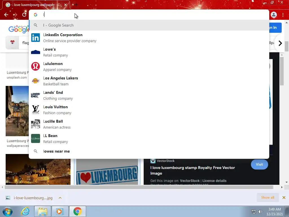Open a new tab with plus button
Viewport: 289px width, 217px height.
pyautogui.click(x=76, y=5)
